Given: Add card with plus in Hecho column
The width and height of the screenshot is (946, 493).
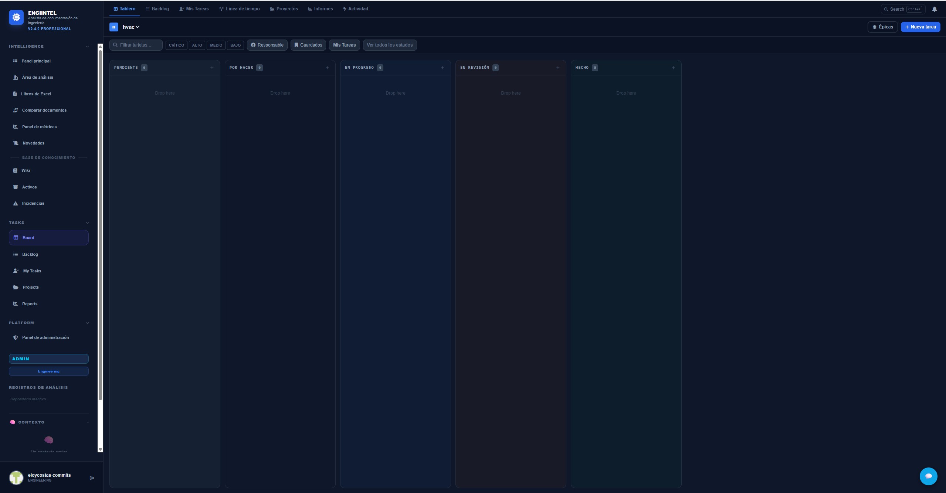Looking at the screenshot, I should [x=673, y=68].
